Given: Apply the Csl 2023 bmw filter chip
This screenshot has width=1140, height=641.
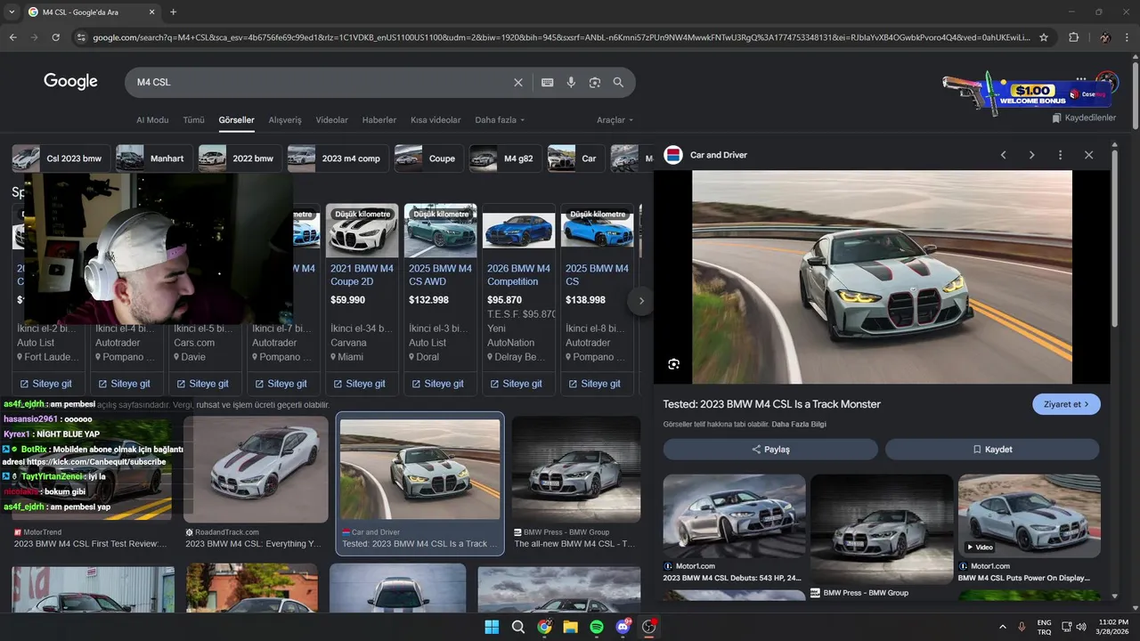Looking at the screenshot, I should (x=61, y=158).
